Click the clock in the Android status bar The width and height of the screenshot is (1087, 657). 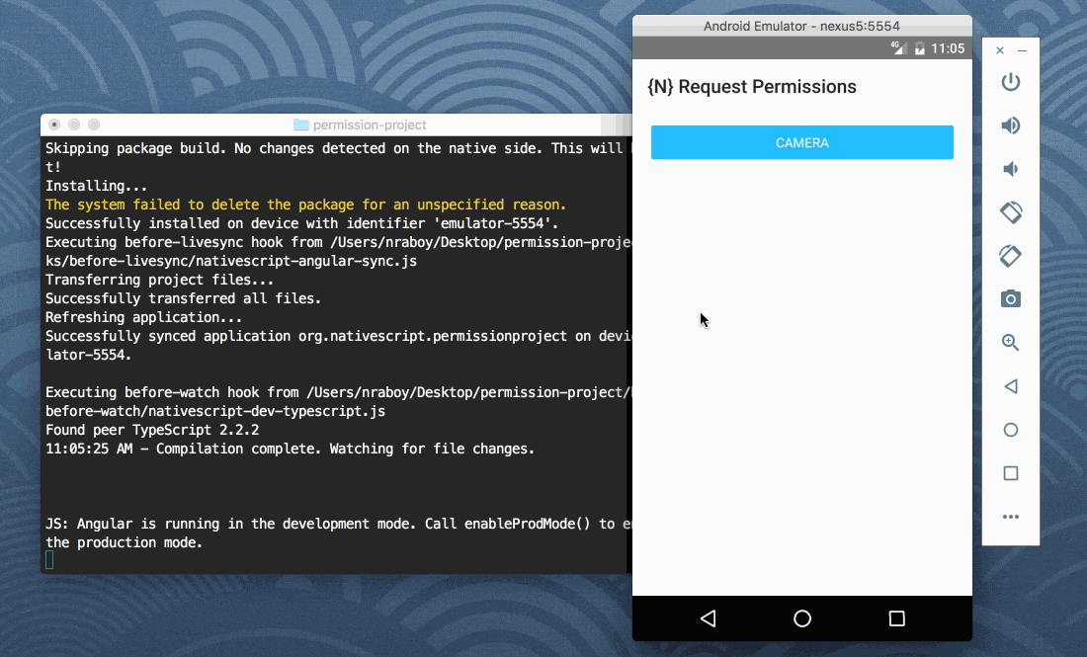(x=947, y=47)
